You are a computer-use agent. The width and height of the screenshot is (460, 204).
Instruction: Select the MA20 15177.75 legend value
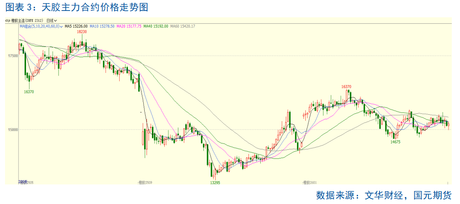point(129,26)
